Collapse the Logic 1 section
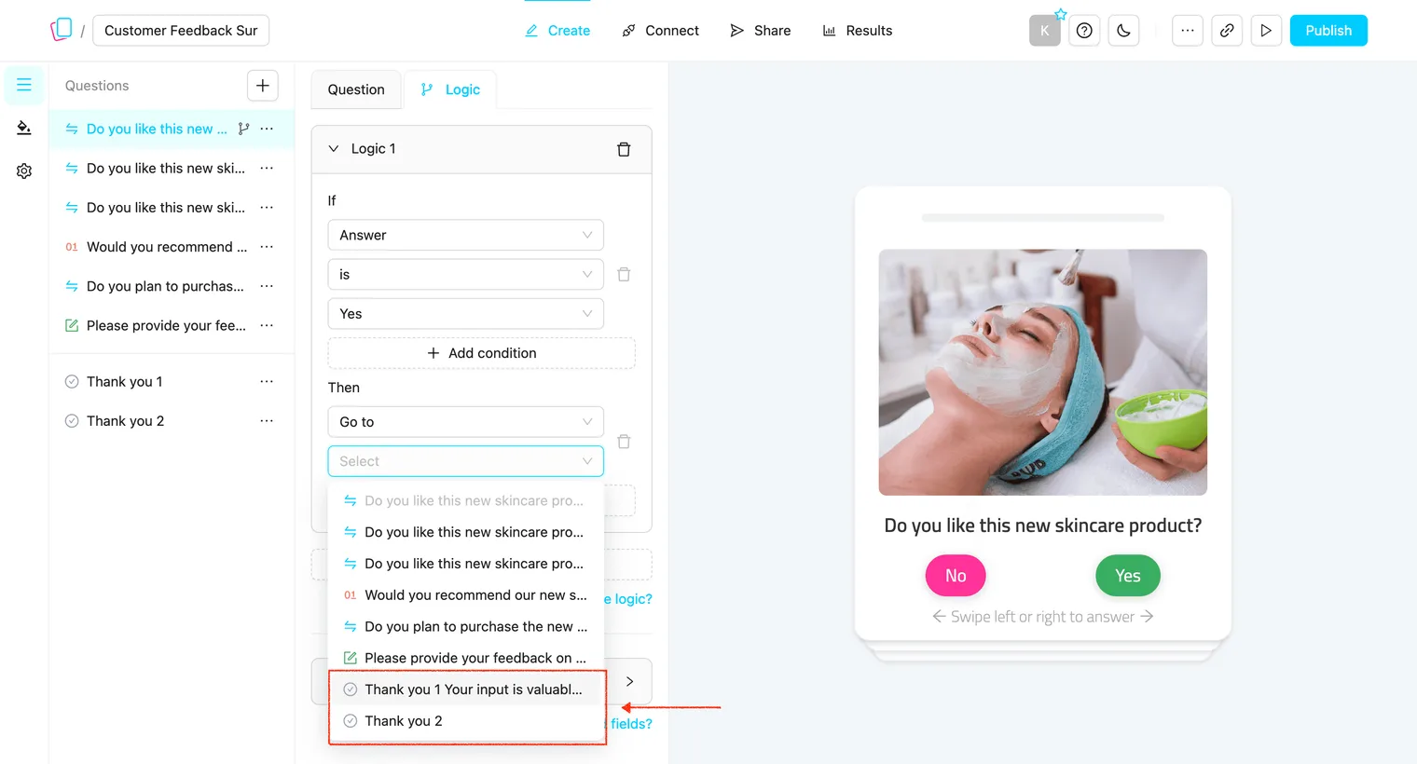This screenshot has width=1417, height=764. click(334, 149)
